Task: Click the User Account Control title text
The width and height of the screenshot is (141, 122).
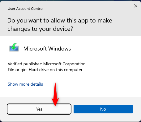Action: [x=26, y=9]
